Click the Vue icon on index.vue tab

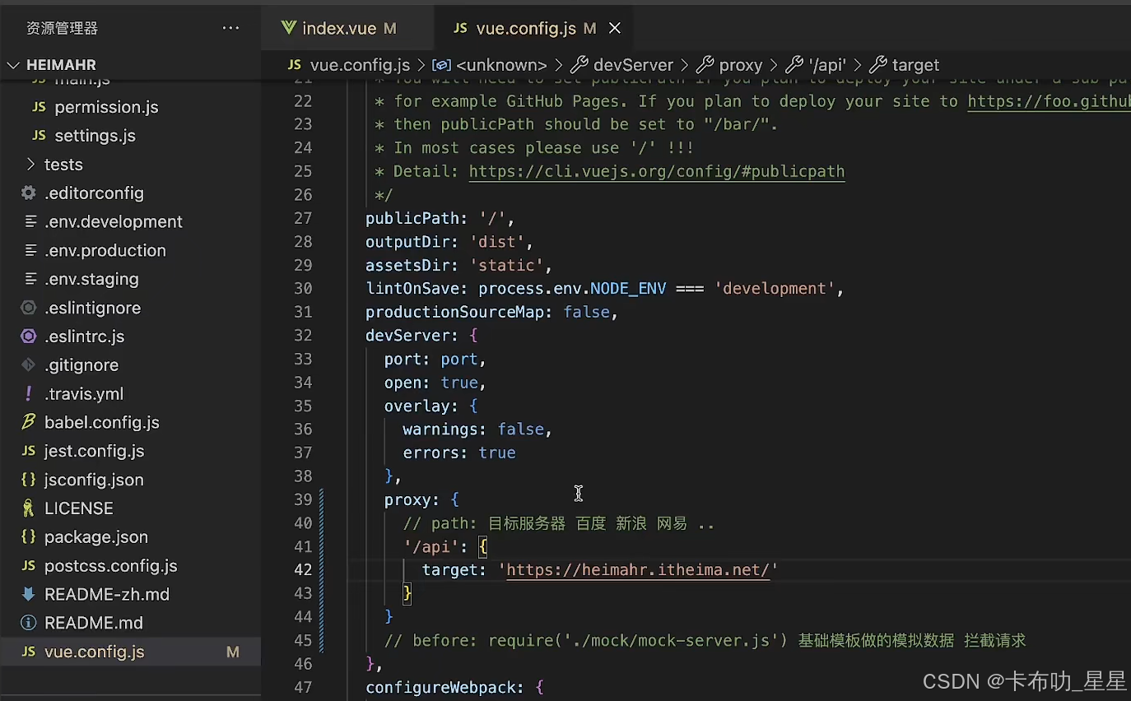288,28
